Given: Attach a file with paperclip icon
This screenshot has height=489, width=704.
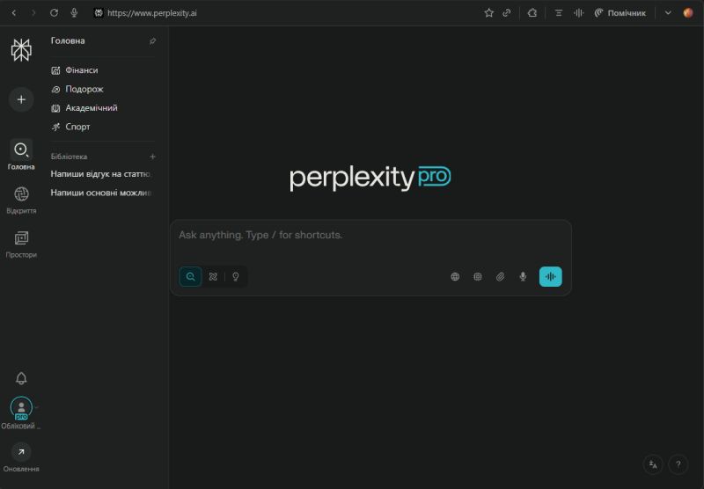Looking at the screenshot, I should (x=500, y=277).
